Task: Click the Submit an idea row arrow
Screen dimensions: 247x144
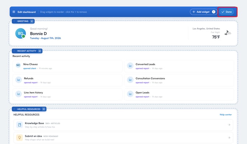Action: point(229,137)
